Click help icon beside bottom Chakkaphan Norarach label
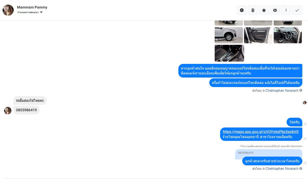This screenshot has height=179, width=308. (x=301, y=169)
